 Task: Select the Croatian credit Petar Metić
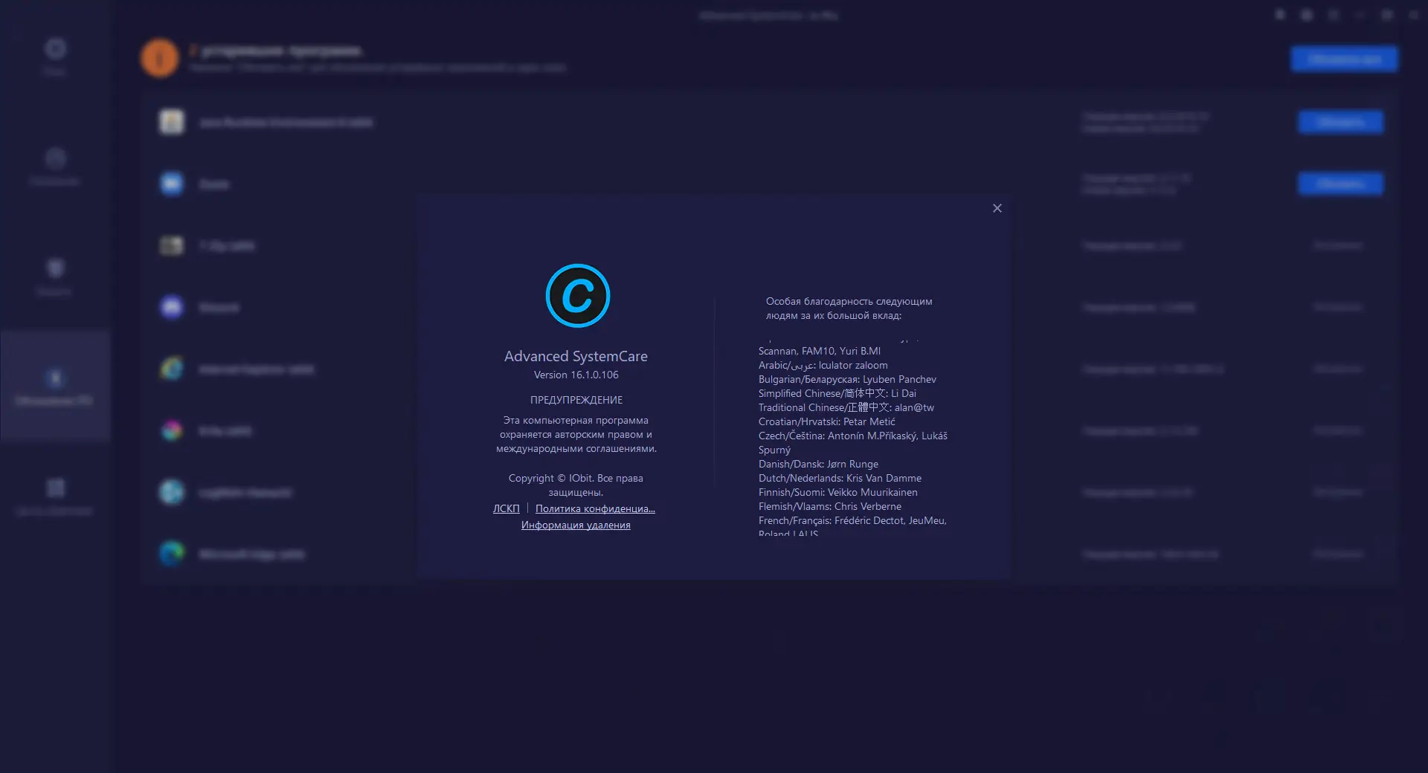(x=827, y=421)
